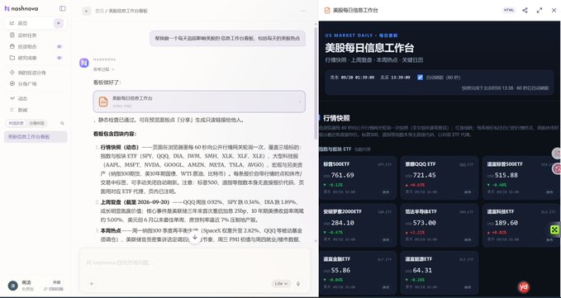The height and width of the screenshot is (298, 561).
Task: Jump to latest message with down arrow
Action: pos(195,237)
